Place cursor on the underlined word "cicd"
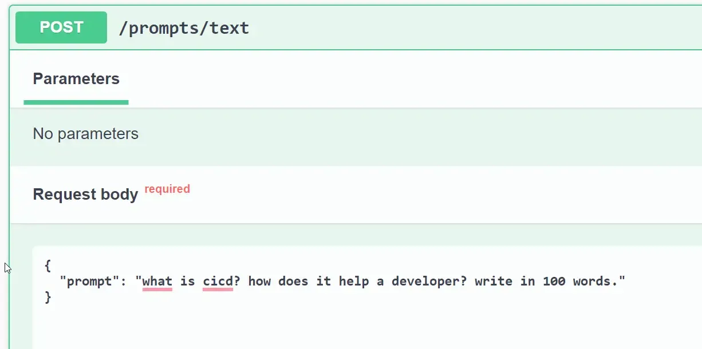The width and height of the screenshot is (702, 349). point(218,281)
